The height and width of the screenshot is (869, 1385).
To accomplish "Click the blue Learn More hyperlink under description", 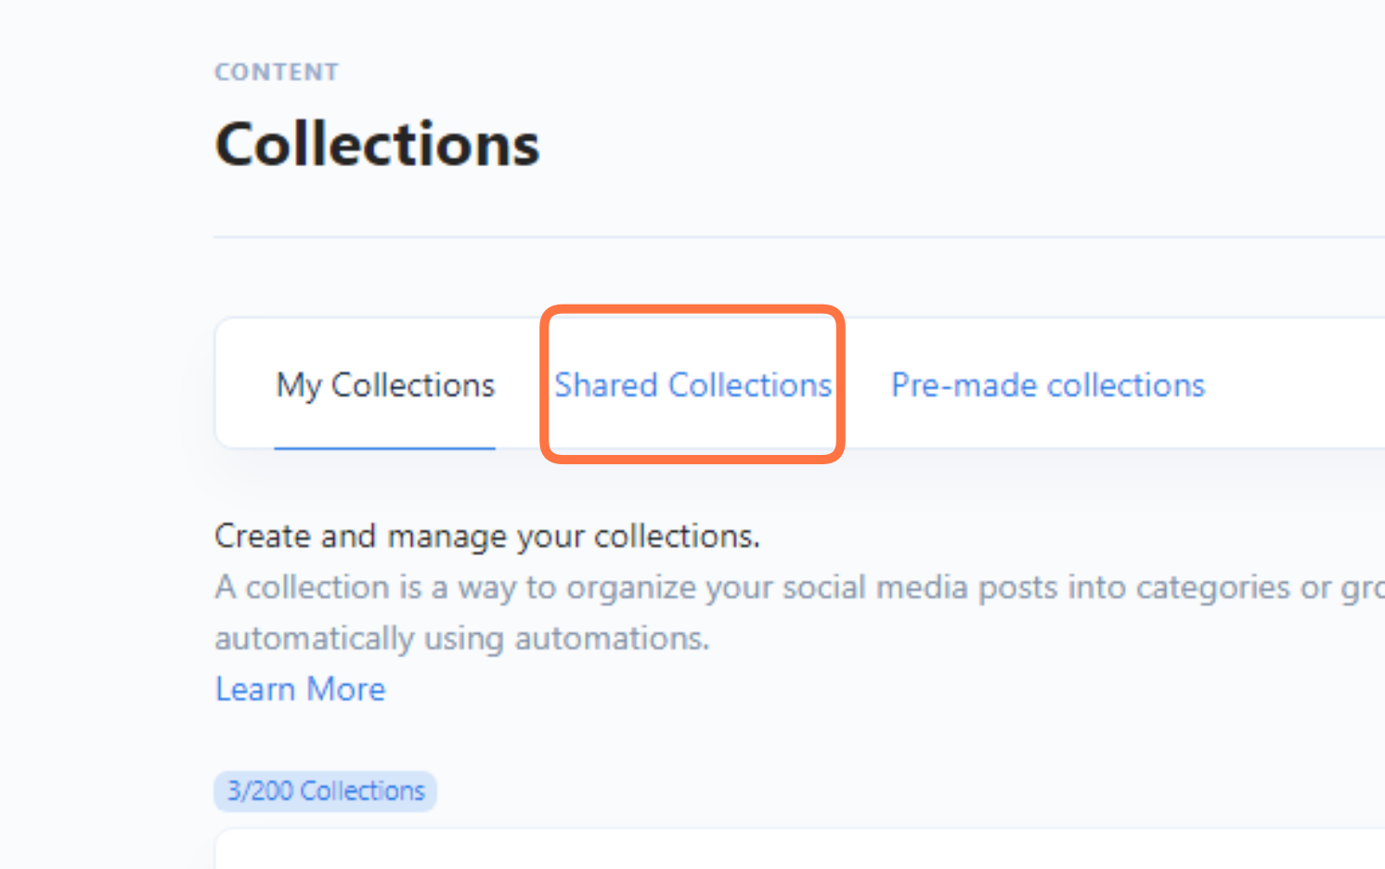I will pyautogui.click(x=300, y=689).
